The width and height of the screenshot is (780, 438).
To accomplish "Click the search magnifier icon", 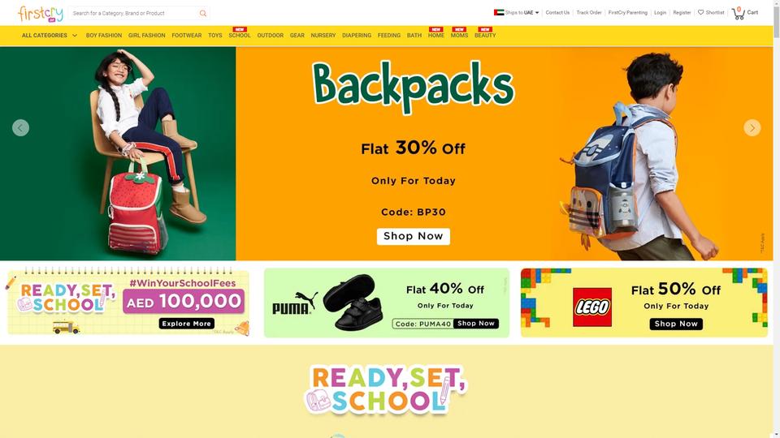I will (x=203, y=14).
